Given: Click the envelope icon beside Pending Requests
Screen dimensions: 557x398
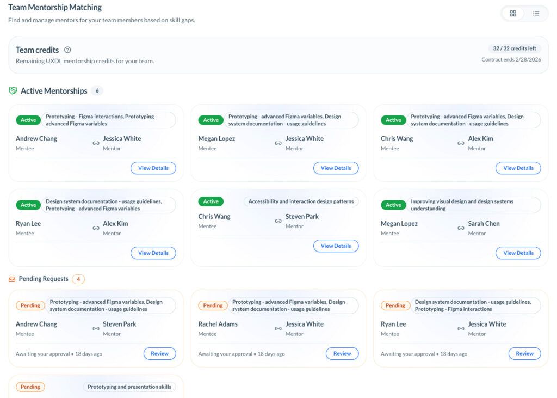Looking at the screenshot, I should pos(13,278).
